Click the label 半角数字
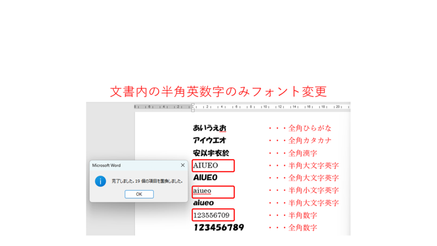The height and width of the screenshot is (246, 437). pyautogui.click(x=303, y=215)
